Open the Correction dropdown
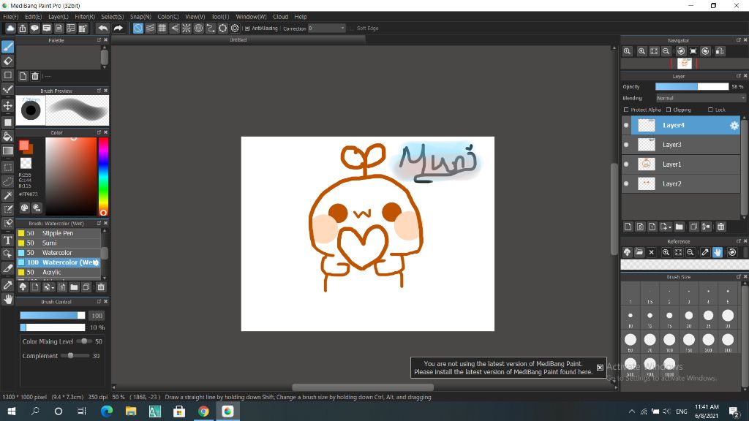Screen dimensions: 749x421 click(327, 29)
